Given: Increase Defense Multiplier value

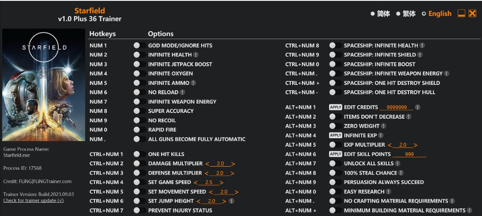Looking at the screenshot, I should pos(233,173).
